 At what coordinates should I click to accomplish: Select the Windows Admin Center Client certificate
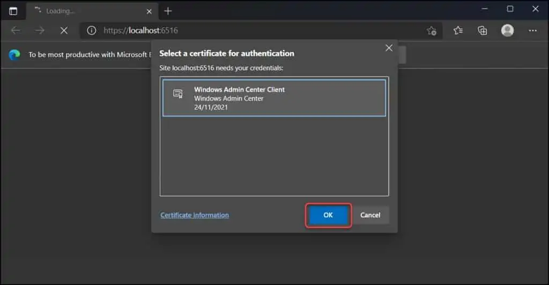[274, 98]
